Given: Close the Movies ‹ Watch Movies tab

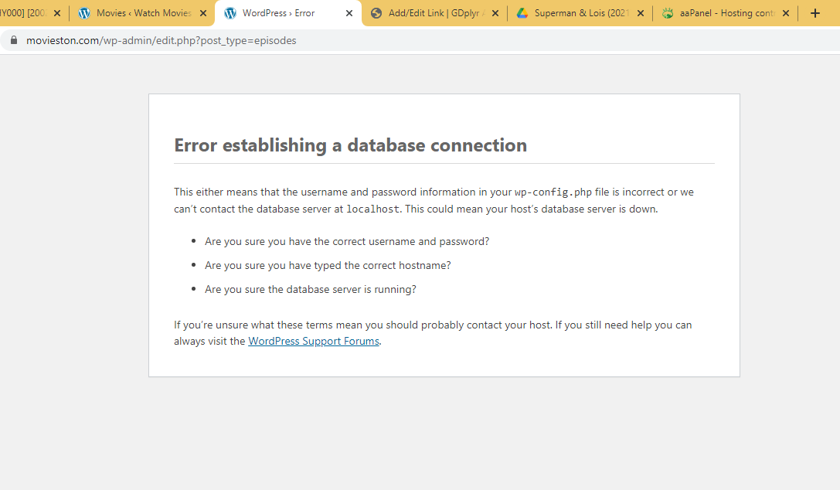Looking at the screenshot, I should (x=203, y=13).
